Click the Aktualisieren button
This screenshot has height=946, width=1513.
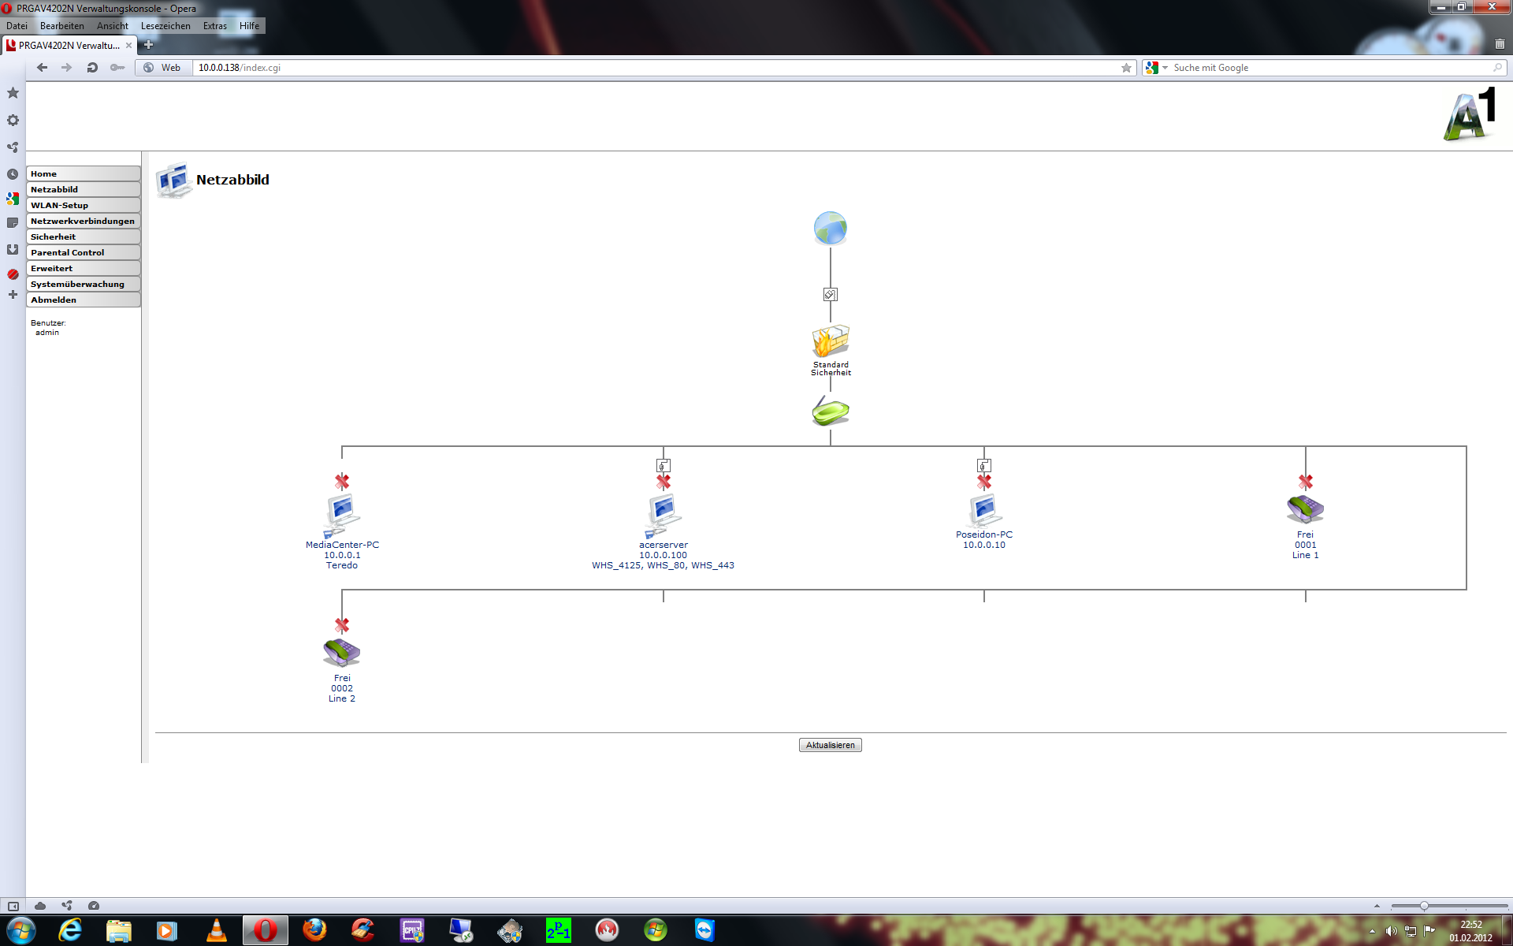click(830, 745)
